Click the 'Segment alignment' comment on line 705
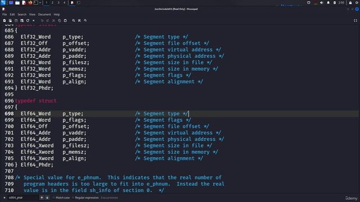 (169, 158)
